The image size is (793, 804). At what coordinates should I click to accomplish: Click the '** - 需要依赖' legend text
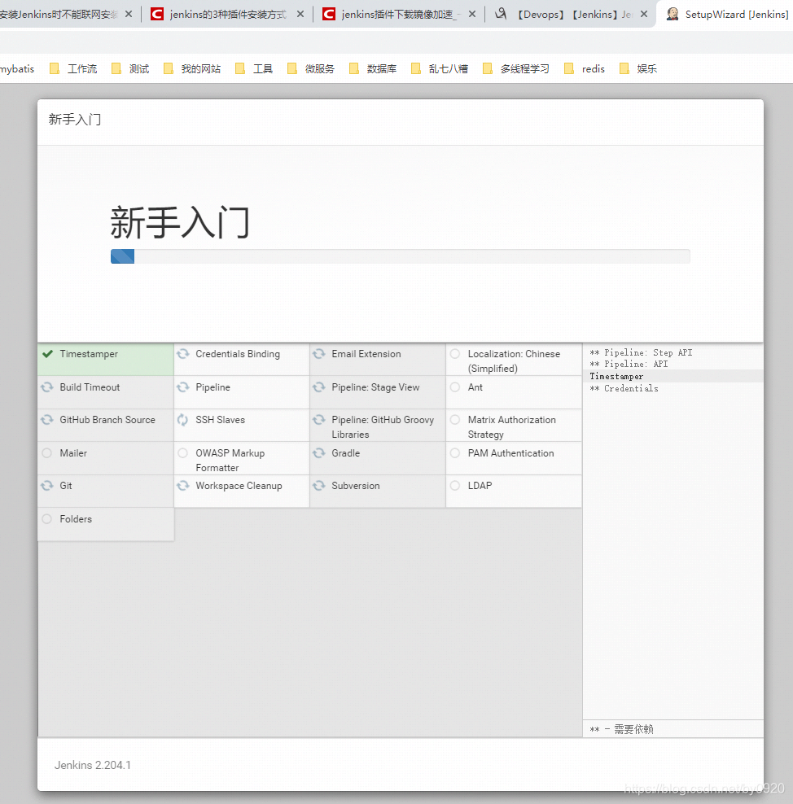pos(622,729)
